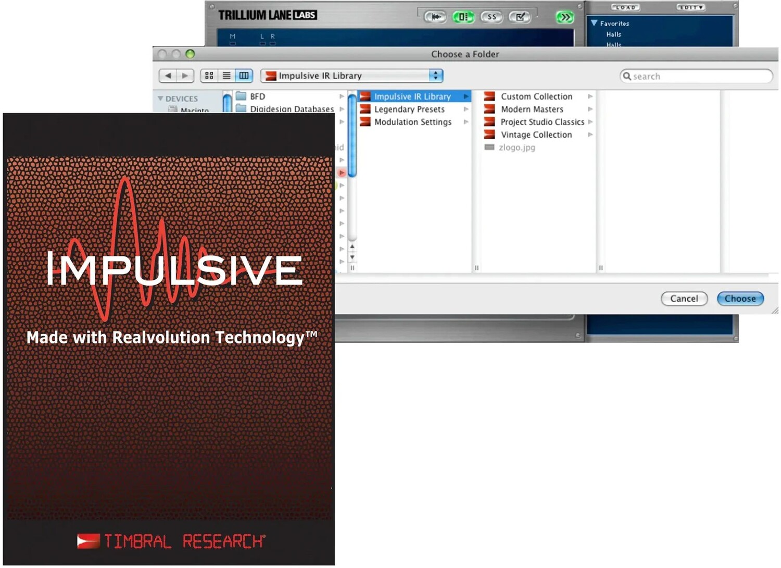Click the LOAD button in plugin preset panel

pos(625,7)
